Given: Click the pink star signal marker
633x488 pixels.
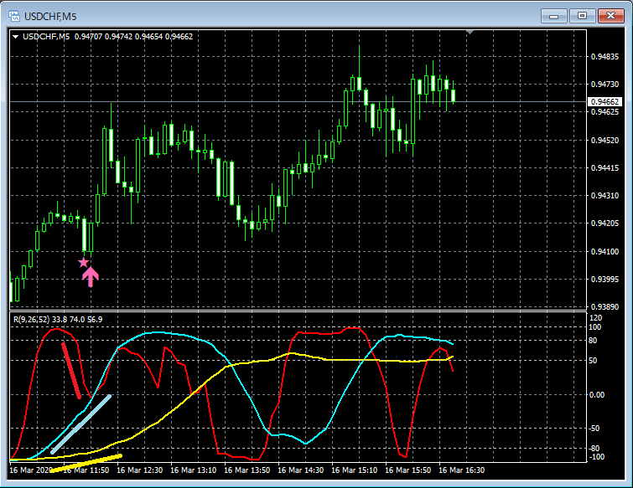Looking at the screenshot, I should [83, 263].
